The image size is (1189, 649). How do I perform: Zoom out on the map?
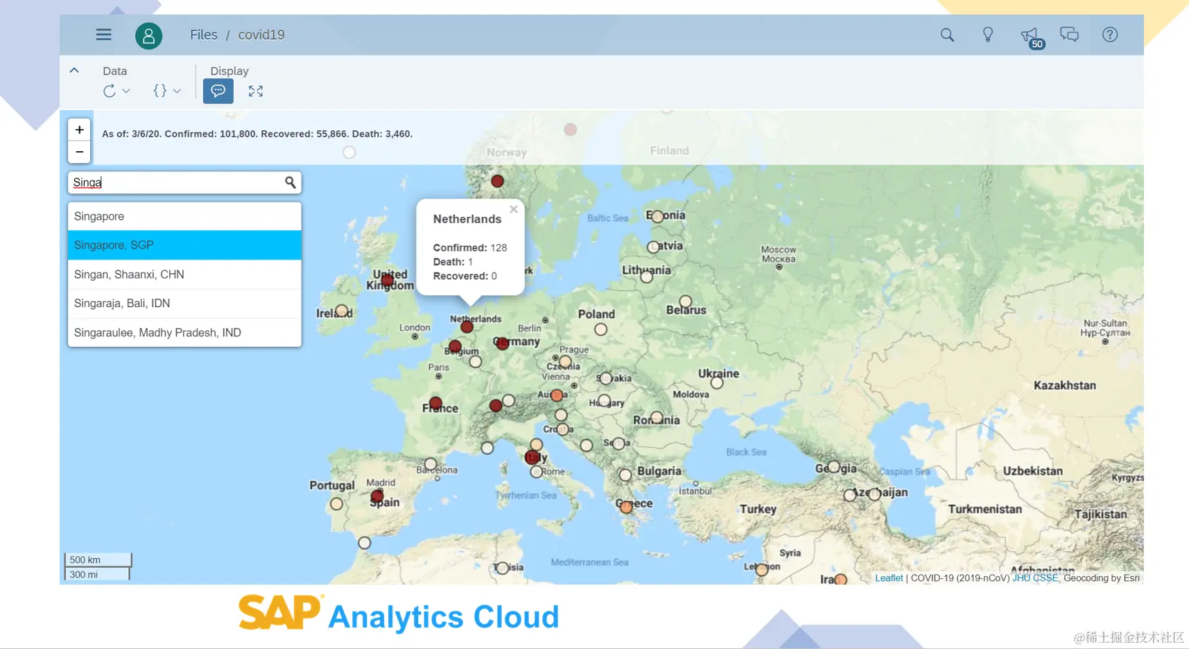click(x=80, y=152)
